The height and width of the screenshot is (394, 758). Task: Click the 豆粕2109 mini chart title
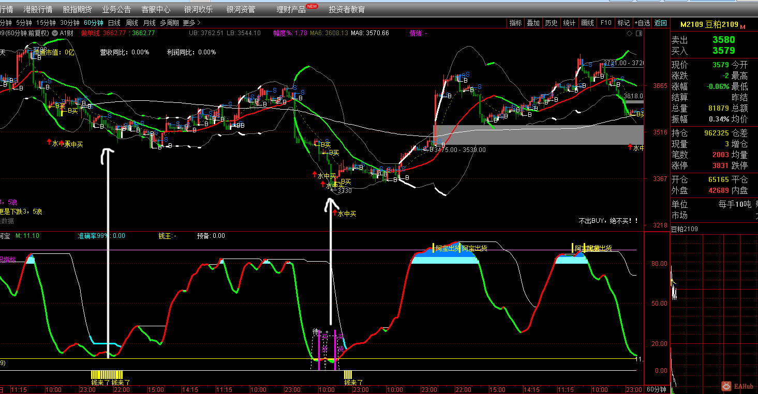685,229
